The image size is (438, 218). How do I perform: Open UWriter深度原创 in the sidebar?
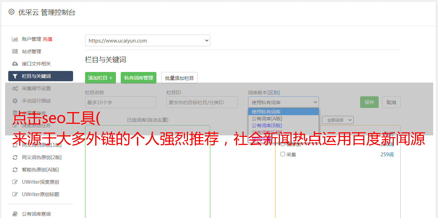(x=40, y=182)
